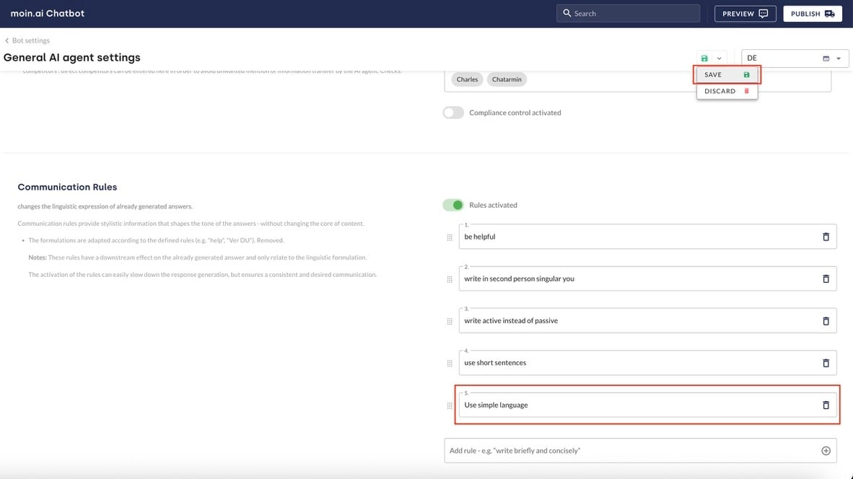The height and width of the screenshot is (479, 853).
Task: Click the PUBLISH button
Action: click(812, 14)
